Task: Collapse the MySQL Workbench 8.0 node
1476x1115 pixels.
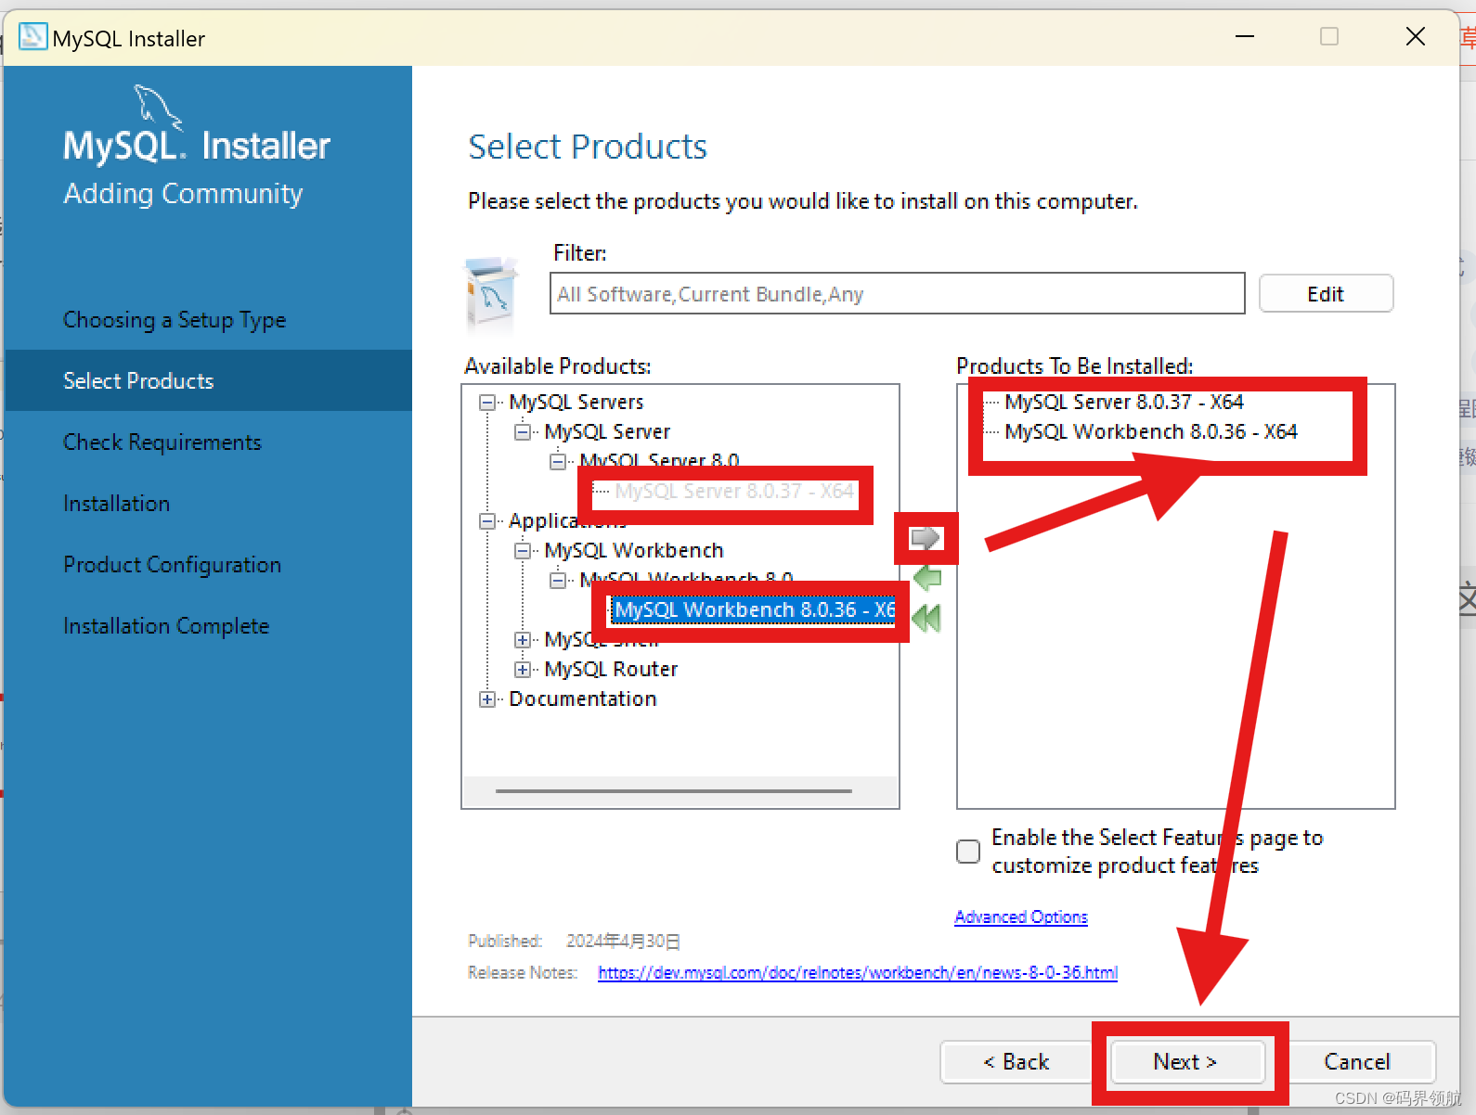Action: [x=558, y=581]
